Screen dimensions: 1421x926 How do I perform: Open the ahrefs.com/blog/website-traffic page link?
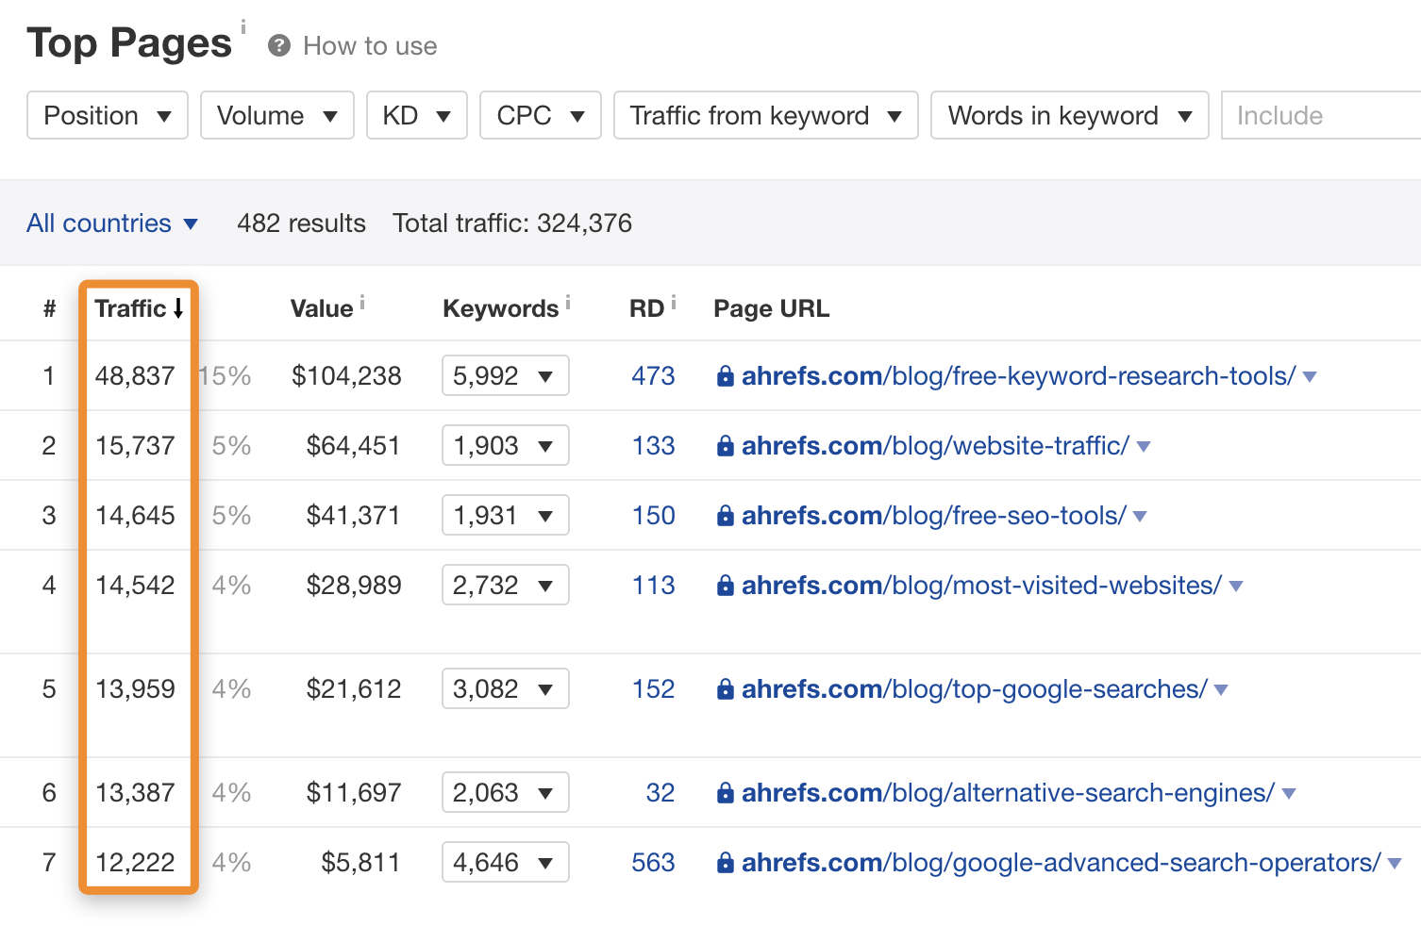click(x=934, y=445)
